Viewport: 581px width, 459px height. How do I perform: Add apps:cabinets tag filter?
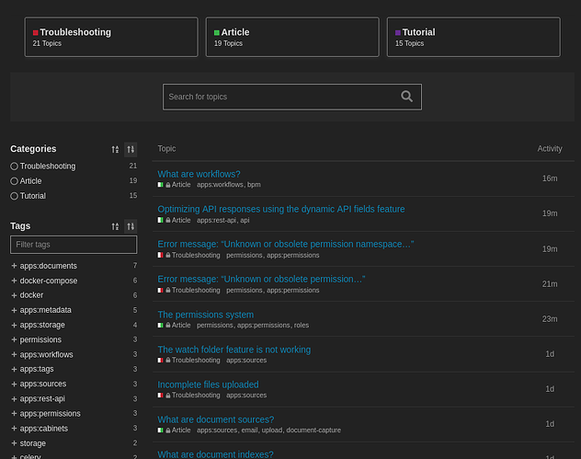[14, 429]
